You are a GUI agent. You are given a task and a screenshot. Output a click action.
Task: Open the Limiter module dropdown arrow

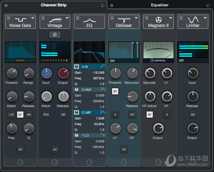[x=205, y=18]
